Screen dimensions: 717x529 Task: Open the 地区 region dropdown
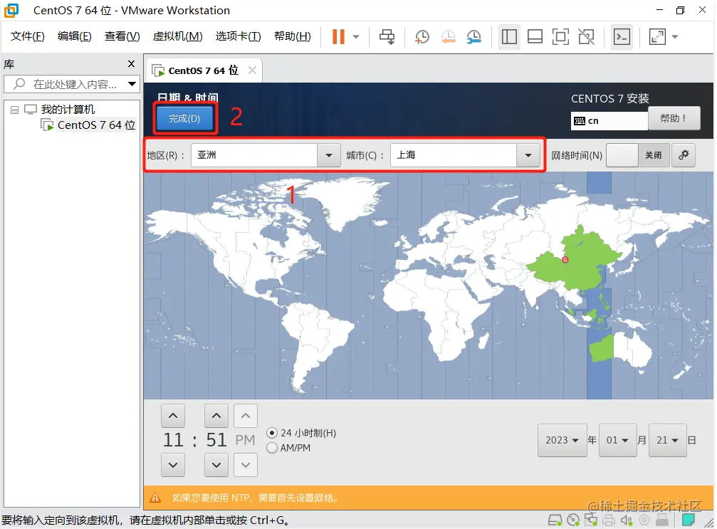point(328,154)
